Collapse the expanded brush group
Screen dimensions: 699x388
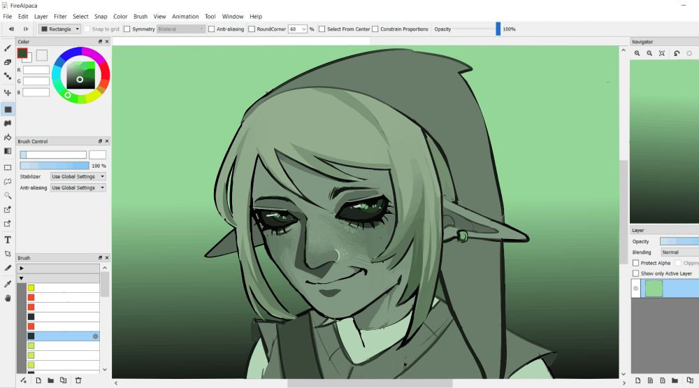(x=22, y=278)
